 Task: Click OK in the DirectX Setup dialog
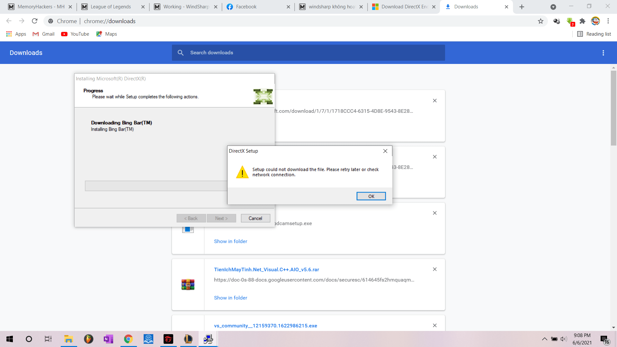(x=371, y=196)
